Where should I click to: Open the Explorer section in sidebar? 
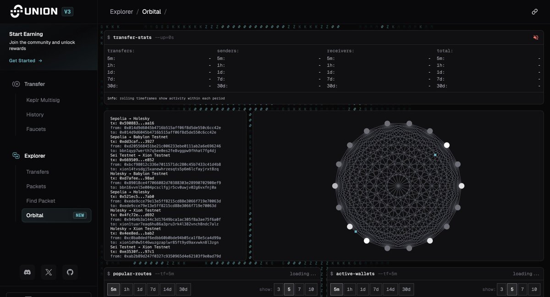35,156
